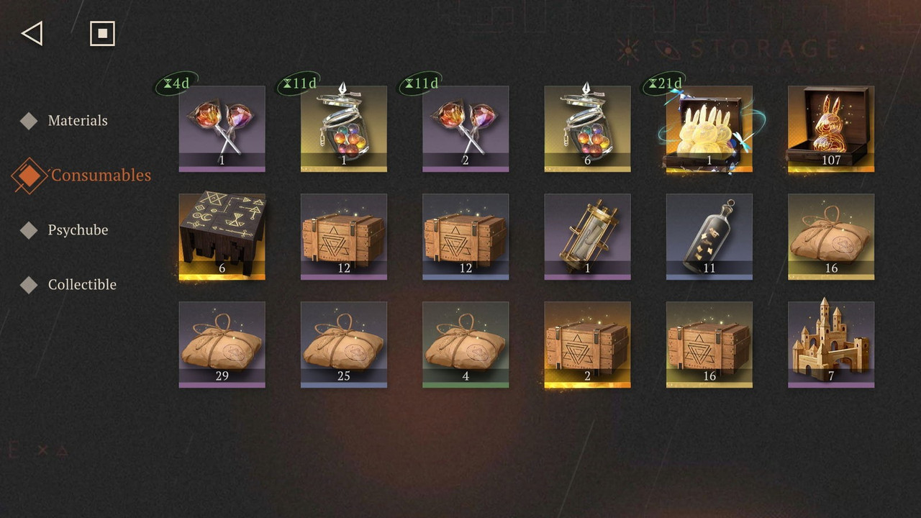Select the glowing golden crate with quantity 2

click(x=588, y=345)
